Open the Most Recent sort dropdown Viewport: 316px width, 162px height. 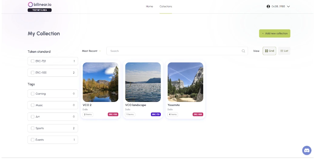click(91, 51)
